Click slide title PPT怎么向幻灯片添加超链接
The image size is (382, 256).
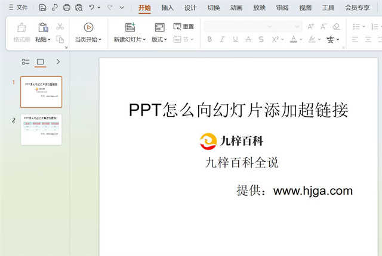[x=238, y=110]
